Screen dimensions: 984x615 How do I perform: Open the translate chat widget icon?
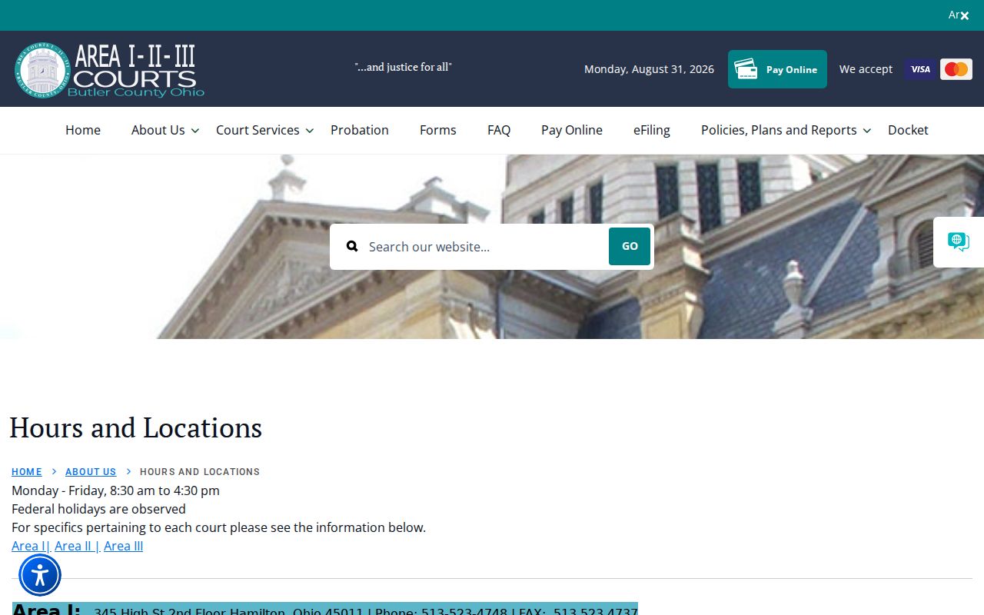coord(958,242)
